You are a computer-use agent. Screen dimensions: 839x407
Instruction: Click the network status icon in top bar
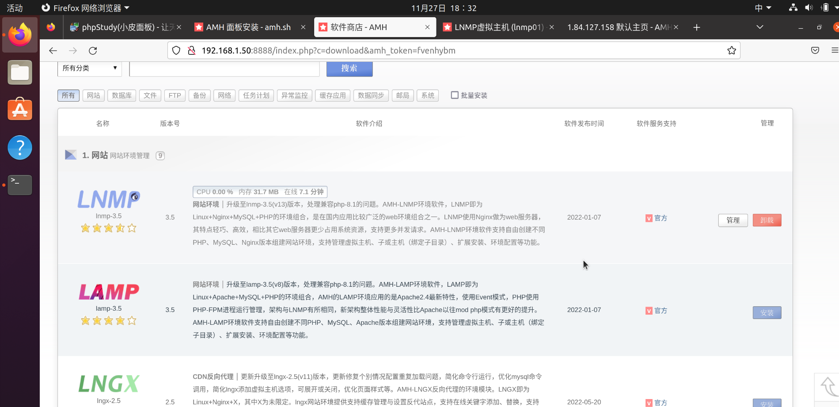(x=793, y=8)
